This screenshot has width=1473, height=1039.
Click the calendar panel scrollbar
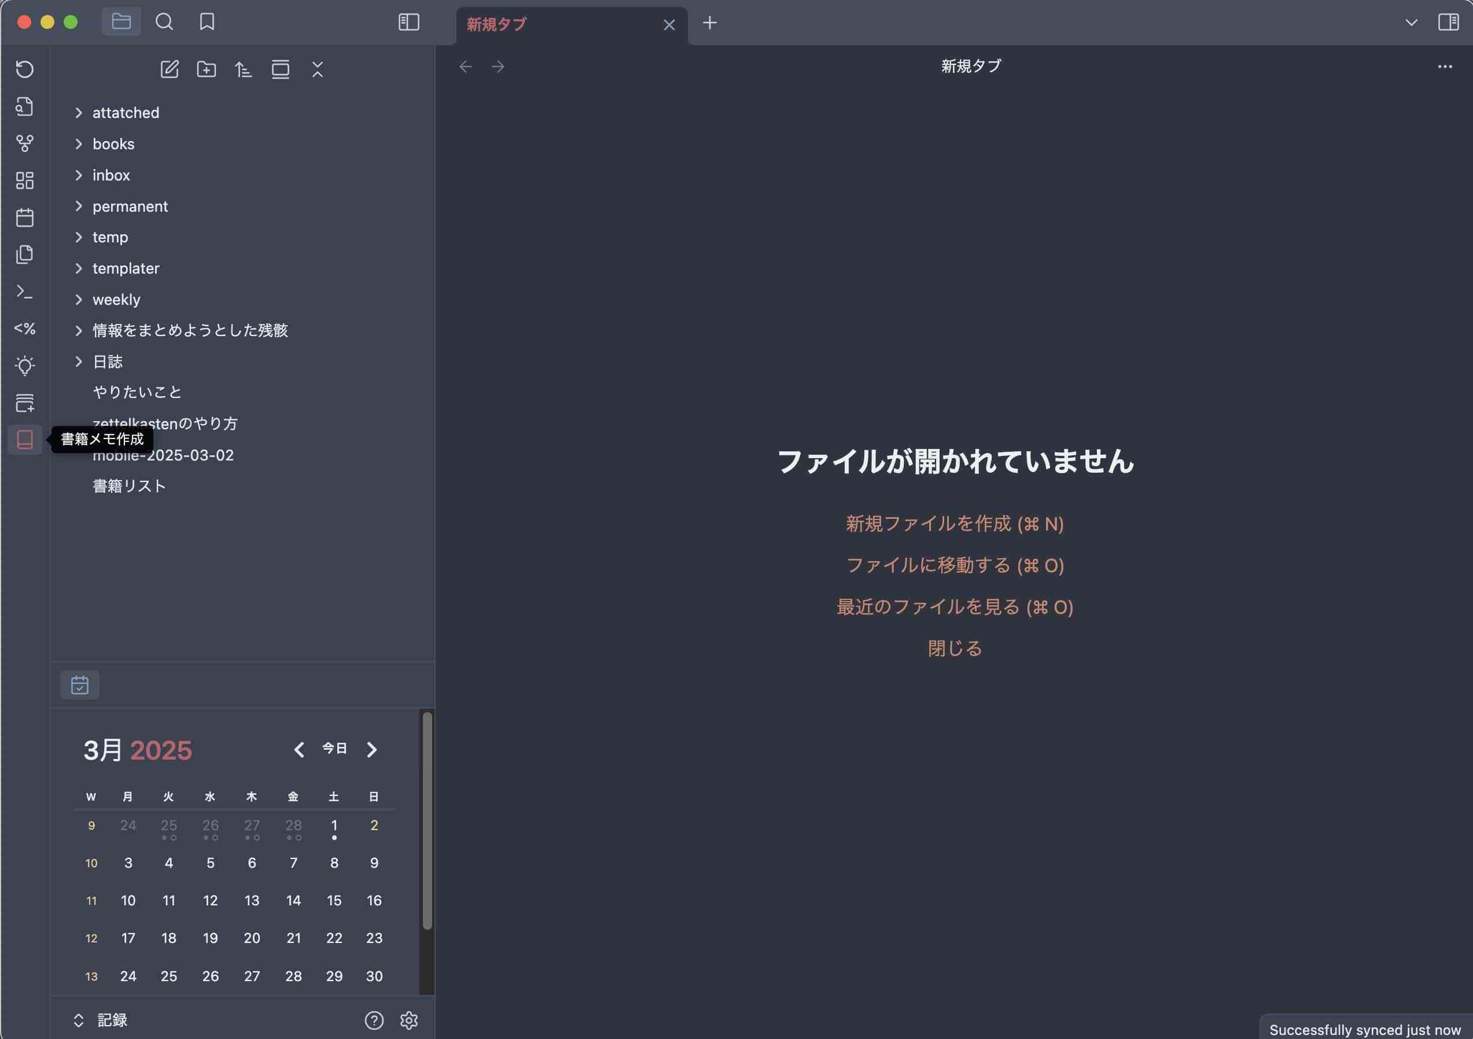(428, 821)
